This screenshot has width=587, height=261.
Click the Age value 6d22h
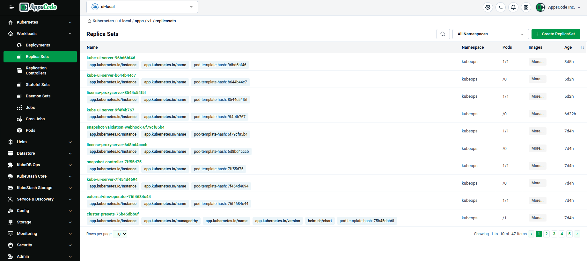coord(570,114)
